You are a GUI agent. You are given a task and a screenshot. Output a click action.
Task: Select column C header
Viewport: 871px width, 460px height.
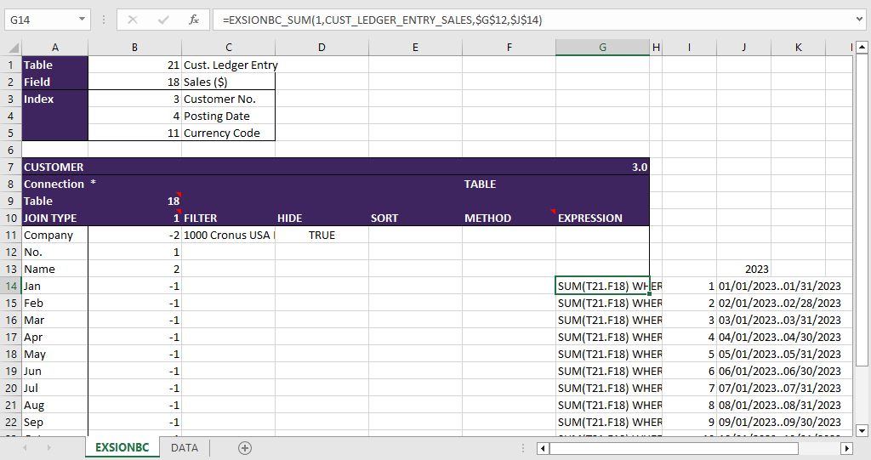(x=228, y=48)
